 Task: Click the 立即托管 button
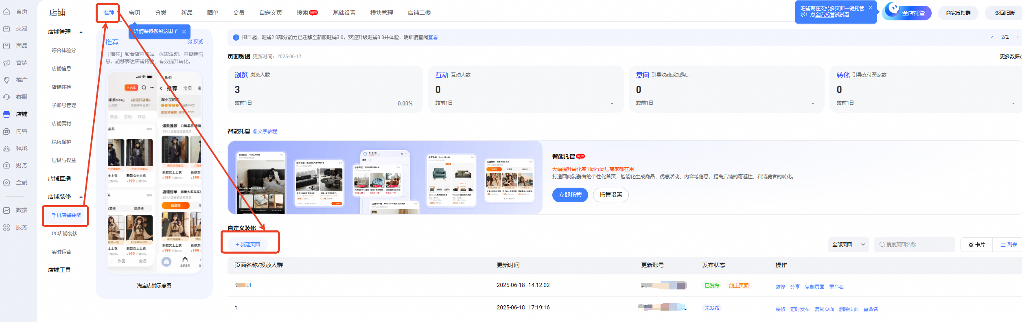pos(570,195)
